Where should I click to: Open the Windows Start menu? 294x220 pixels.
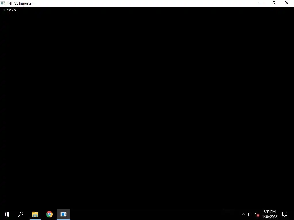click(x=7, y=214)
